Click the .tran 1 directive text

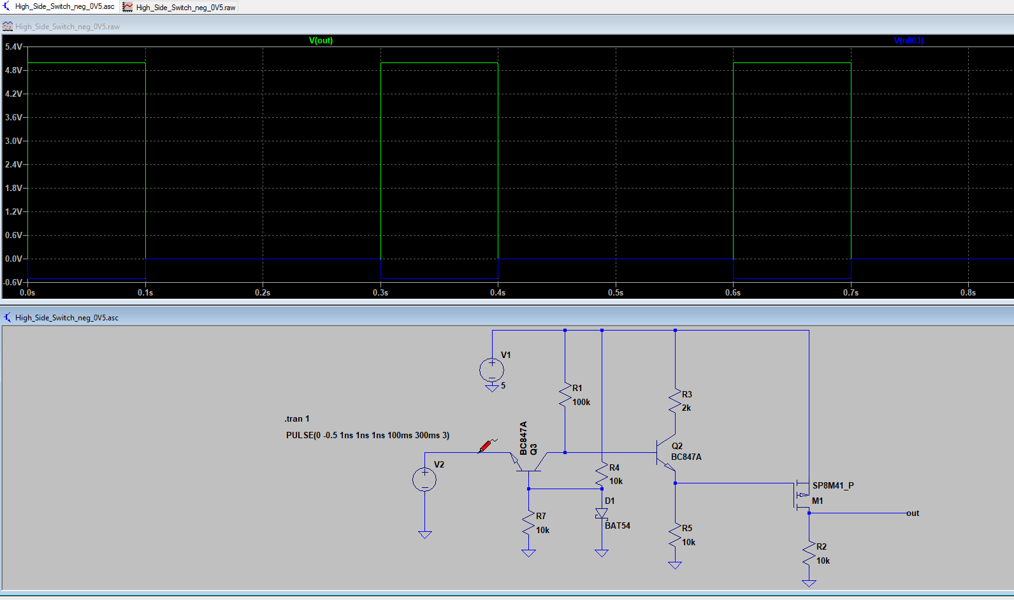coord(297,418)
